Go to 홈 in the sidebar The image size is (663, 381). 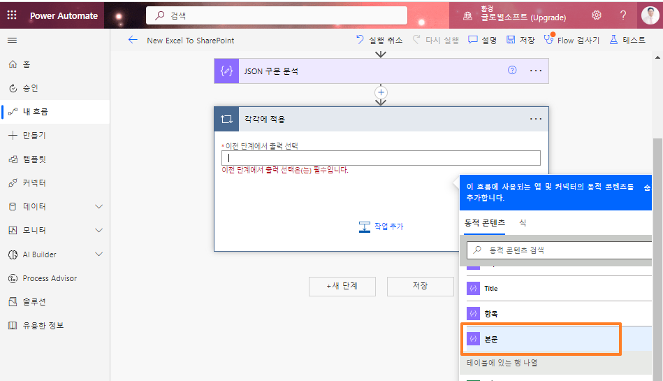[x=55, y=64]
